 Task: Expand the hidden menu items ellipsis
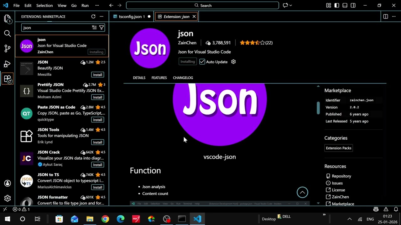tap(97, 5)
